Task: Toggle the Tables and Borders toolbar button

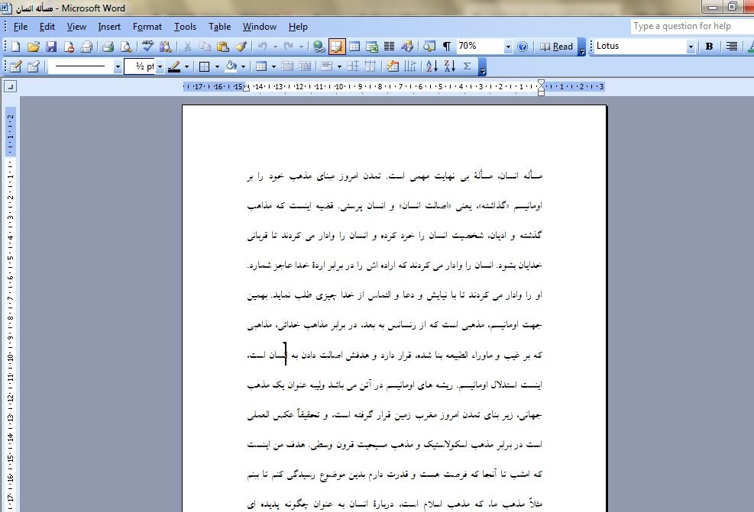Action: click(x=337, y=47)
